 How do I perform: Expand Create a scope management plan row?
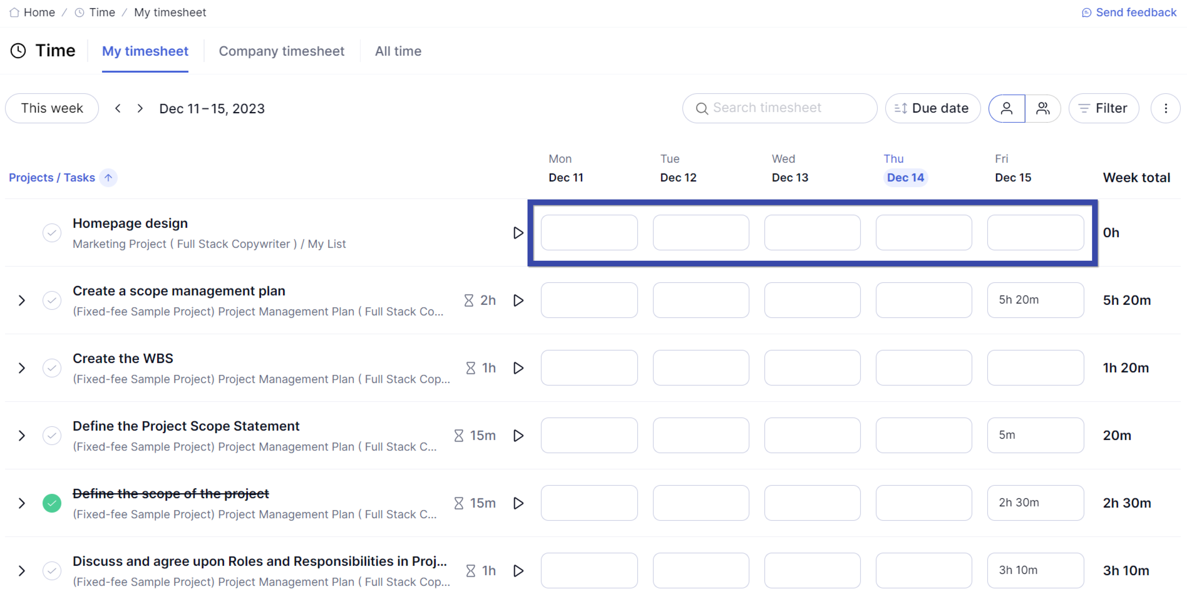(x=22, y=300)
